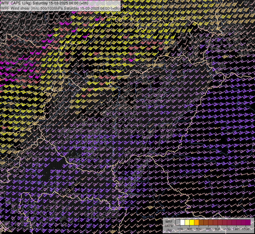Select the magenta-purple last CAPE legend swatch

(x=248, y=222)
